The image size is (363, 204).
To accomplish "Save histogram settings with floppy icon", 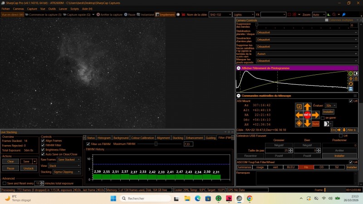I will [x=351, y=89].
